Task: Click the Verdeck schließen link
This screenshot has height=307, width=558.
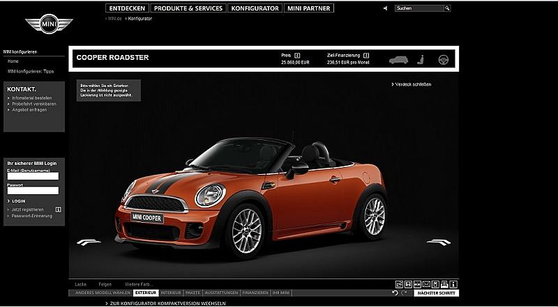Action: tap(412, 84)
